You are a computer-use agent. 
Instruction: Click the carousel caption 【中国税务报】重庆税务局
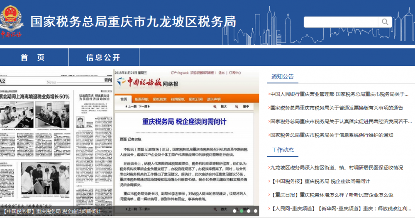52,211
